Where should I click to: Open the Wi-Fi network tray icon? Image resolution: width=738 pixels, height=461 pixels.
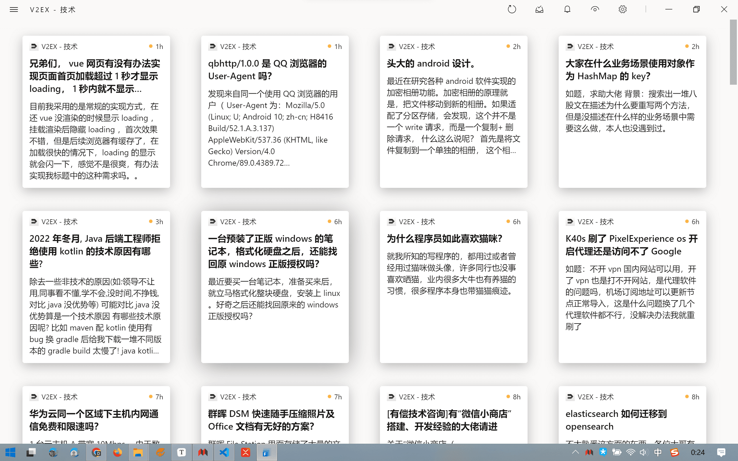[x=630, y=452]
